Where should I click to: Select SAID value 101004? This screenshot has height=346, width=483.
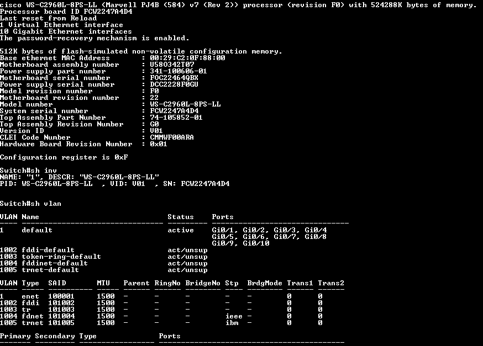click(61, 316)
